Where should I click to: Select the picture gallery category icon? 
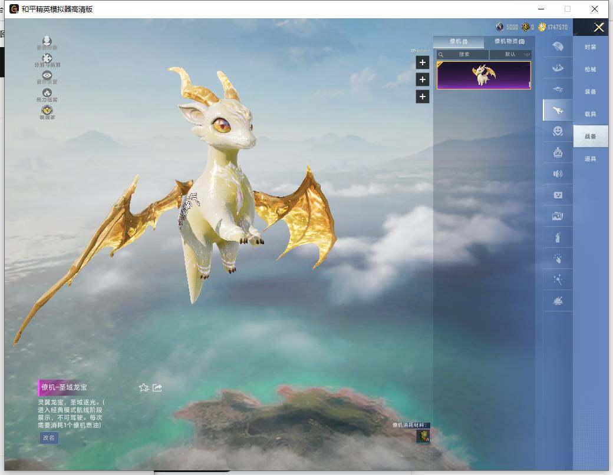558,216
